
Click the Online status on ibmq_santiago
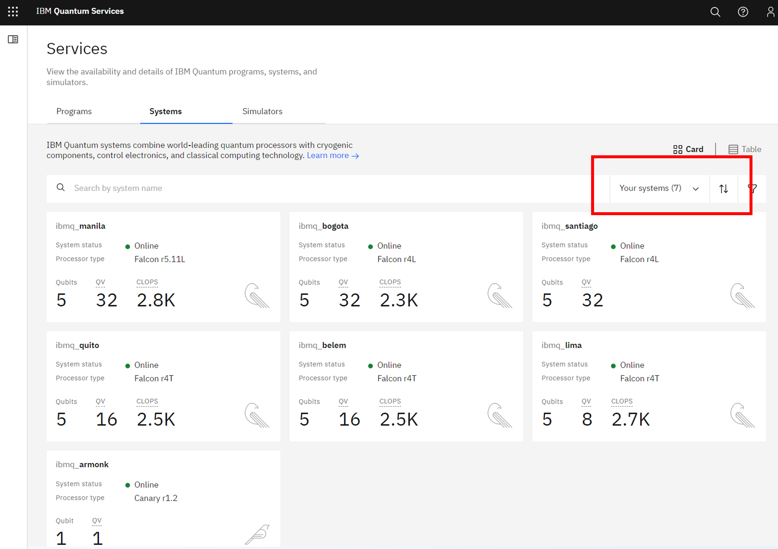tap(632, 246)
